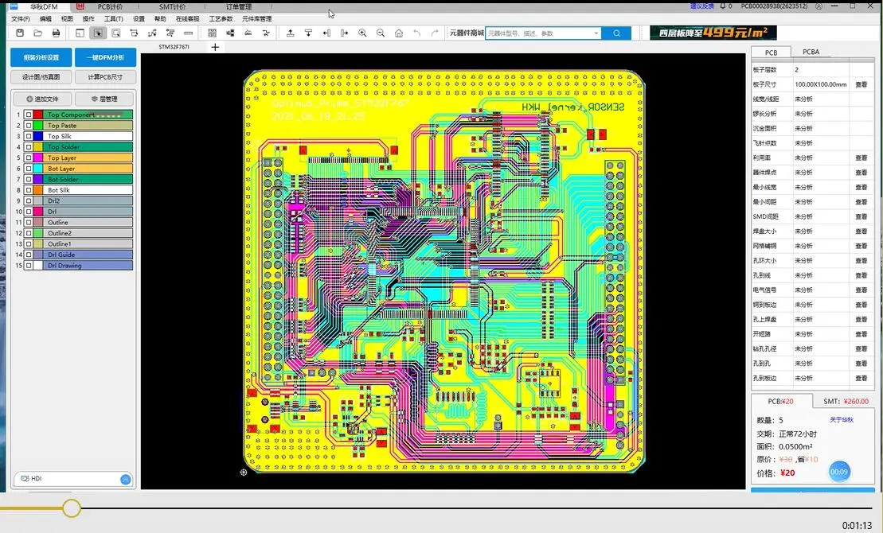
Task: Click the 一键DFM分析 button
Action: 105,57
